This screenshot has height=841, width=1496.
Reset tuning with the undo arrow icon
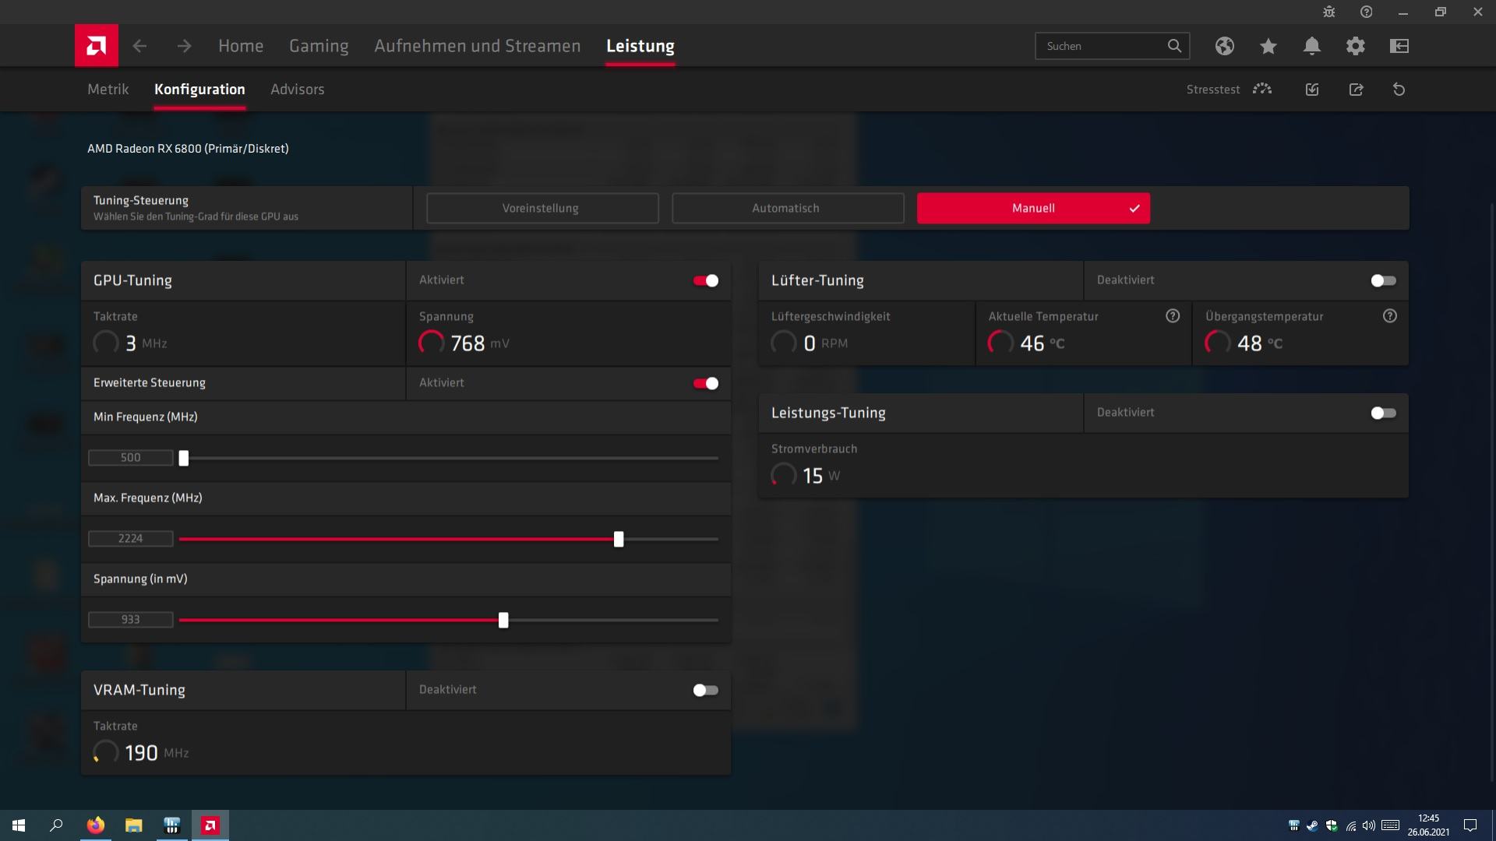pyautogui.click(x=1399, y=90)
